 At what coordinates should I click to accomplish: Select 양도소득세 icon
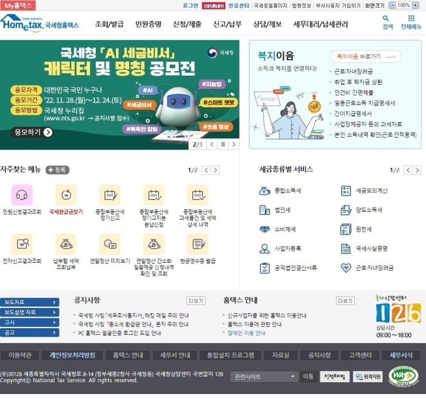[x=346, y=210]
